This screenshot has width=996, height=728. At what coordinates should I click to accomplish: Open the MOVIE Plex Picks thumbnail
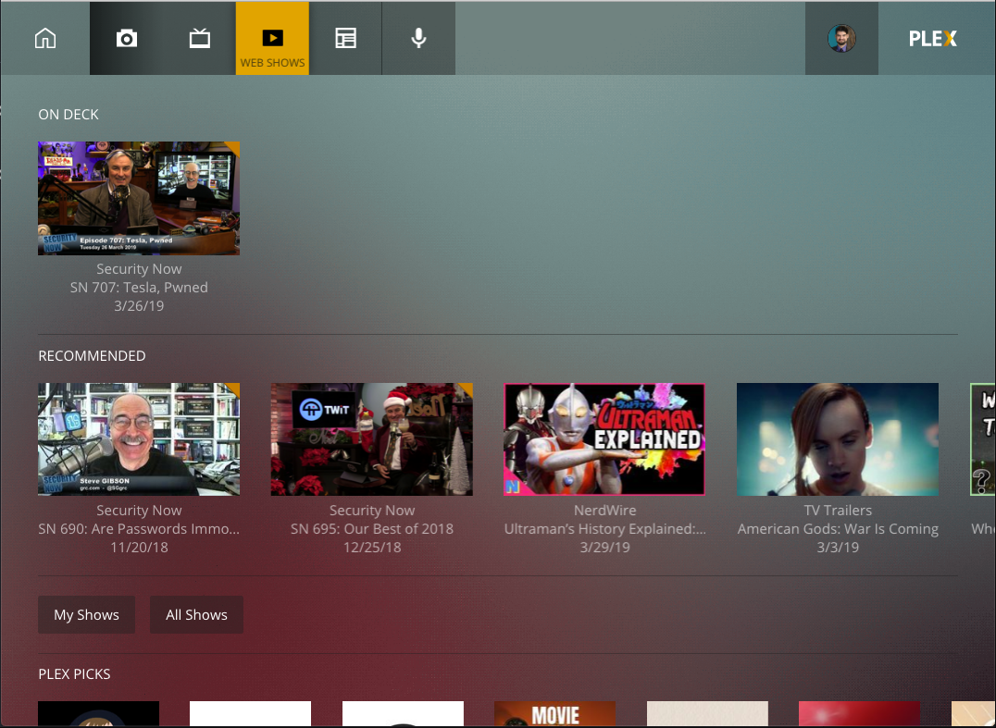click(555, 714)
